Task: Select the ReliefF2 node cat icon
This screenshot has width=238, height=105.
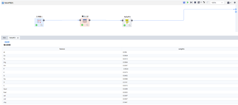Action: (x=127, y=21)
